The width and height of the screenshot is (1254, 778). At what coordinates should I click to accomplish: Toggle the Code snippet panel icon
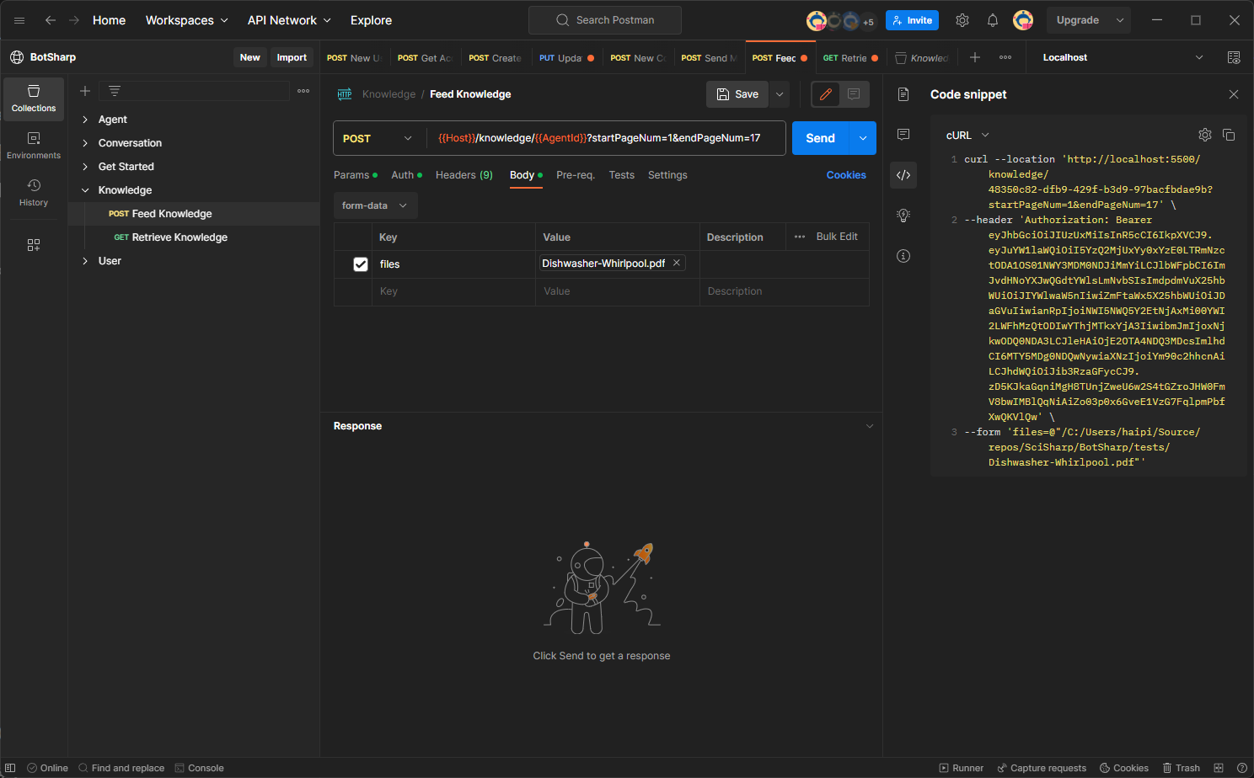[903, 175]
